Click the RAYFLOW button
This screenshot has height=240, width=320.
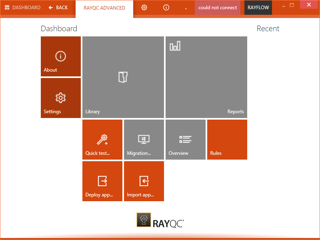(258, 8)
